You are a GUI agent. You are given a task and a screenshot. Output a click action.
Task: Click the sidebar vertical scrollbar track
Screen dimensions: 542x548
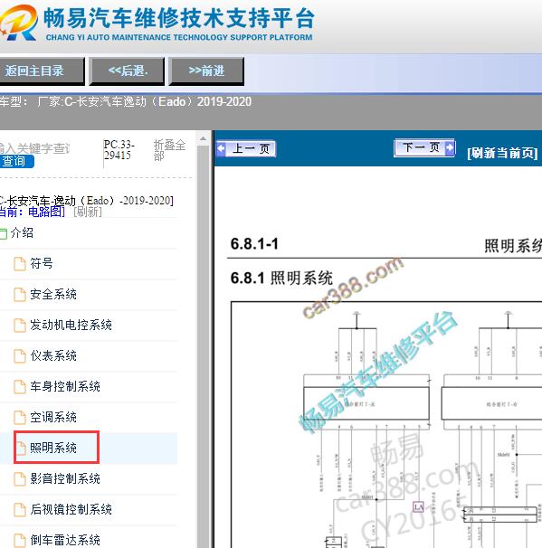pos(203,346)
